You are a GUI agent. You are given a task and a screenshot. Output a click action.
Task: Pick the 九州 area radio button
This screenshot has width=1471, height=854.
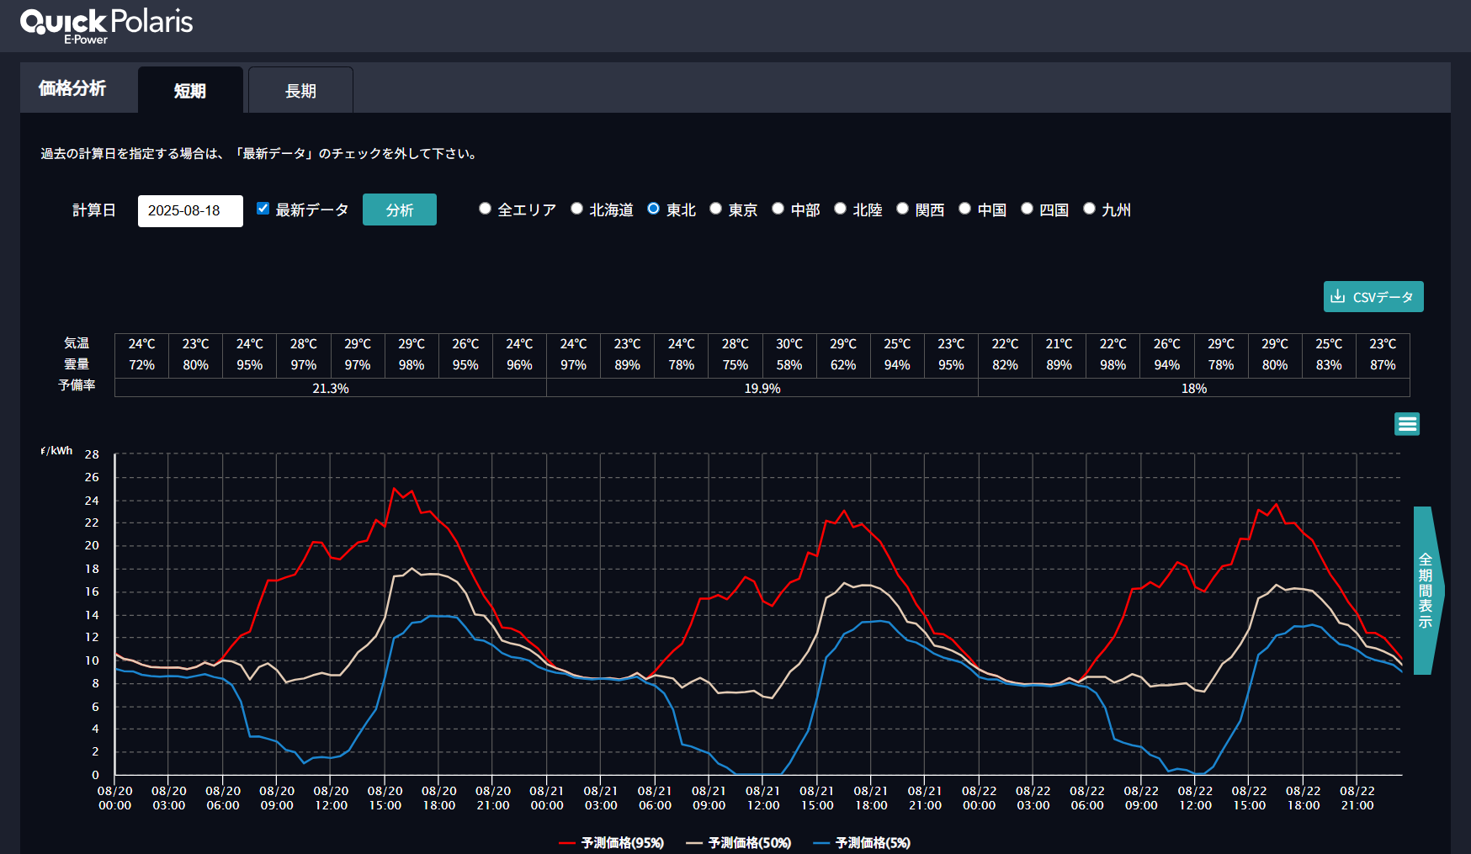(1089, 209)
